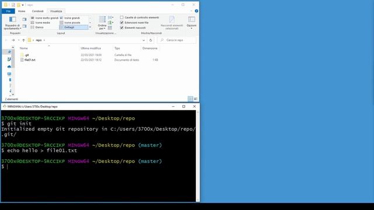
Task: Collapse the ribbon with the chevron
Action: click(x=191, y=11)
